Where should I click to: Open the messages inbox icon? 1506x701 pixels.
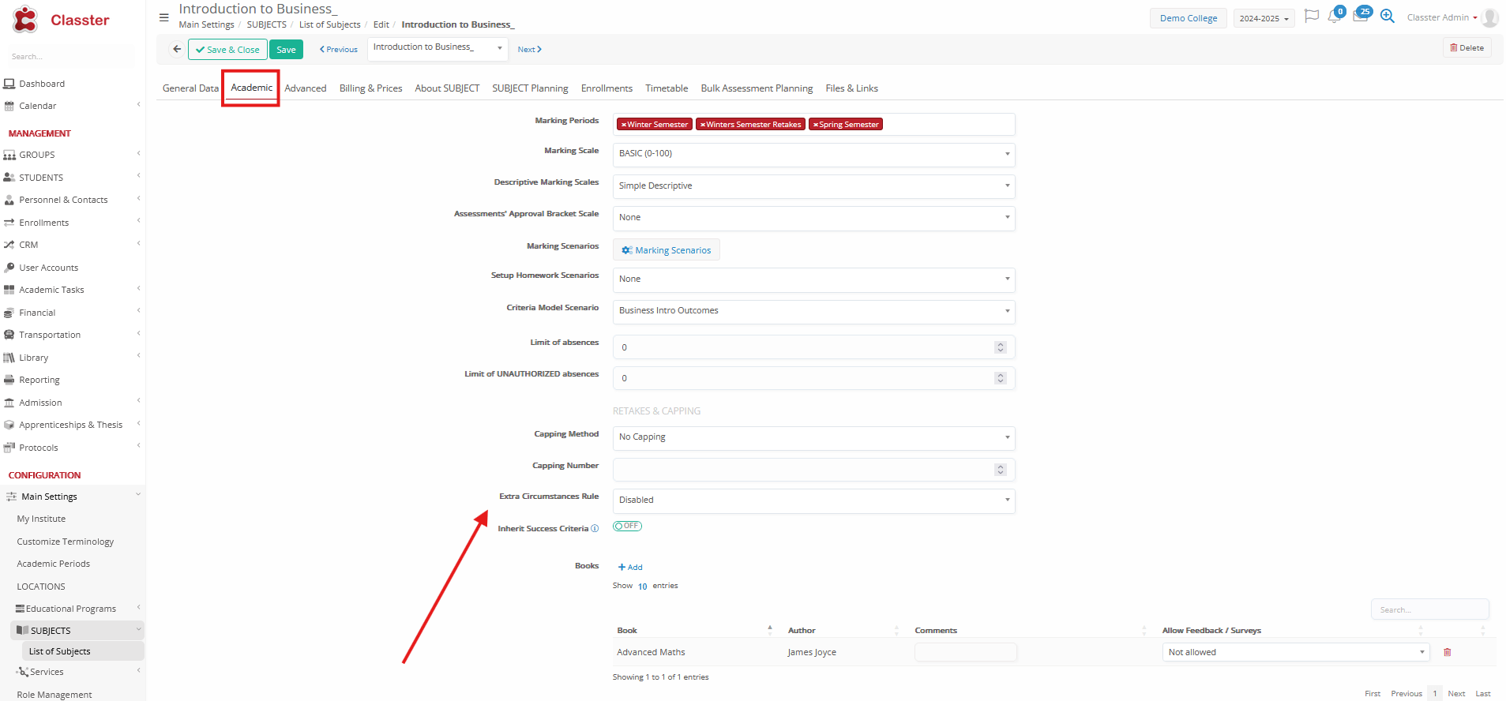[1360, 17]
